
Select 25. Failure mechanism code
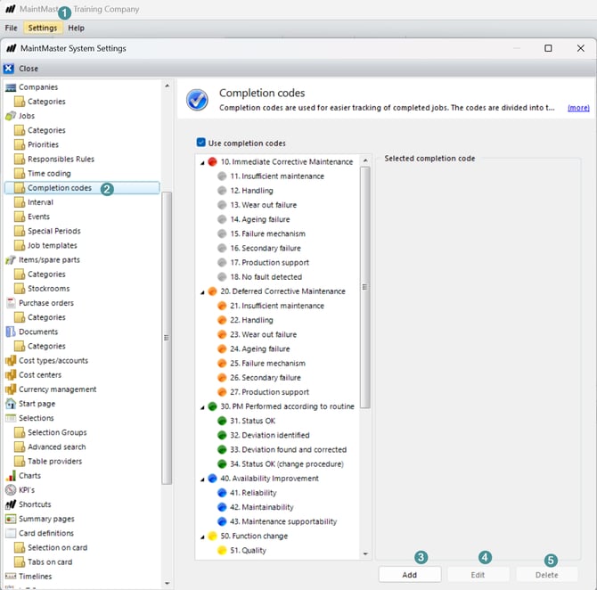coord(267,364)
